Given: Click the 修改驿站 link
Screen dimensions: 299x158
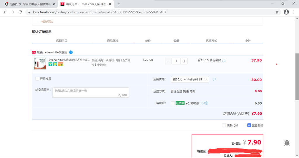Looking at the screenshot, I should (47, 22).
